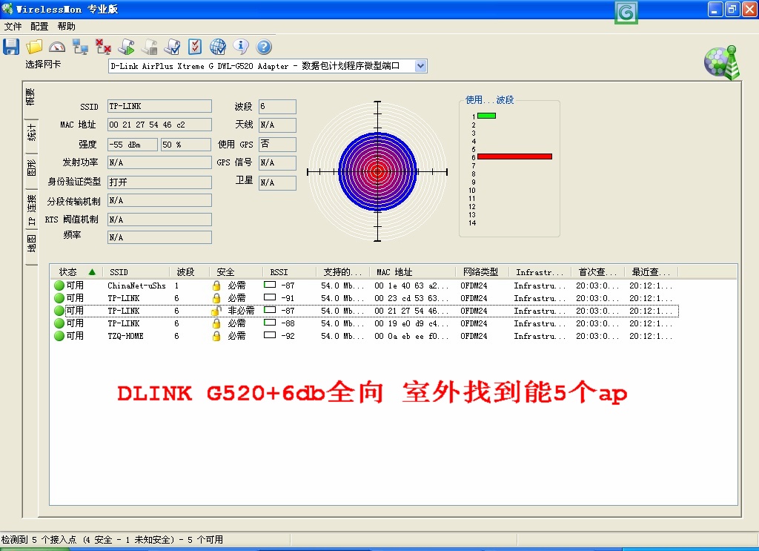Switch to the IP 连接 vertical tab

[31, 210]
